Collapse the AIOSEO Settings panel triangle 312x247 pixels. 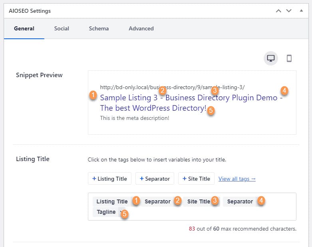301,10
